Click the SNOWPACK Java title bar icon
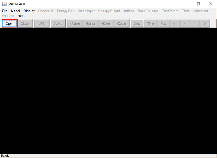The width and height of the screenshot is (217, 158). click(4, 4)
